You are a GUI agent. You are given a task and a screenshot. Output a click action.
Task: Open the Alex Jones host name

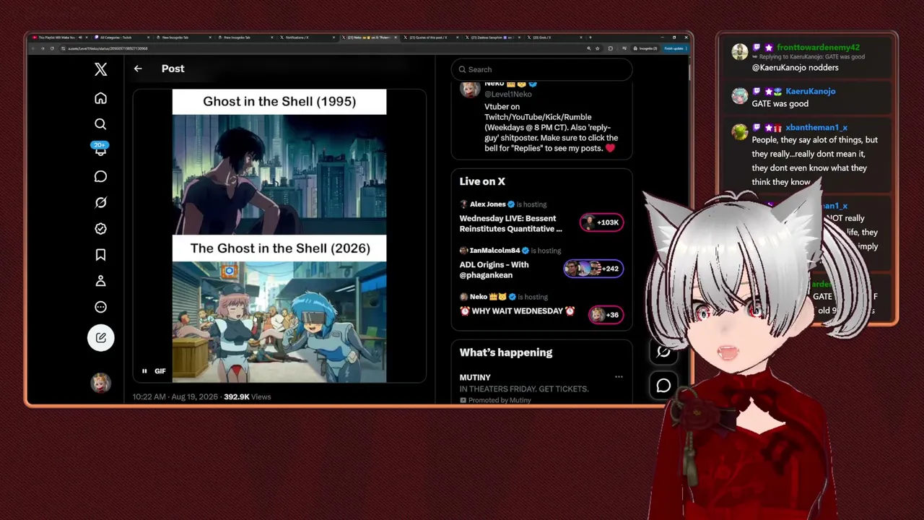coord(488,204)
